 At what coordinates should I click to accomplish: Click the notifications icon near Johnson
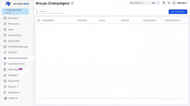pyautogui.click(x=169, y=3)
